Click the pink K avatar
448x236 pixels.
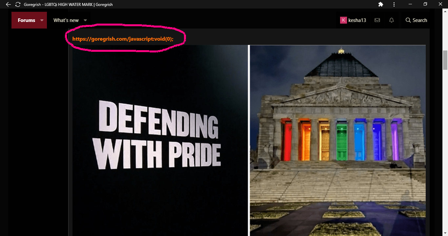[x=343, y=20]
